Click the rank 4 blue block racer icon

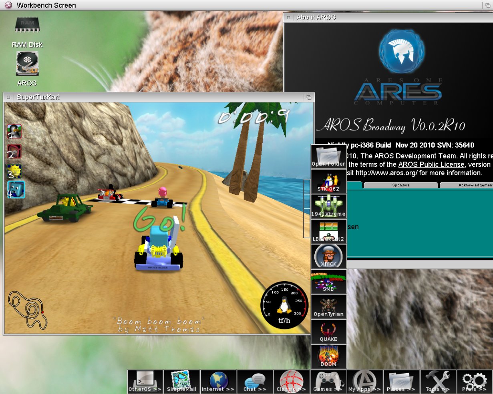point(16,190)
